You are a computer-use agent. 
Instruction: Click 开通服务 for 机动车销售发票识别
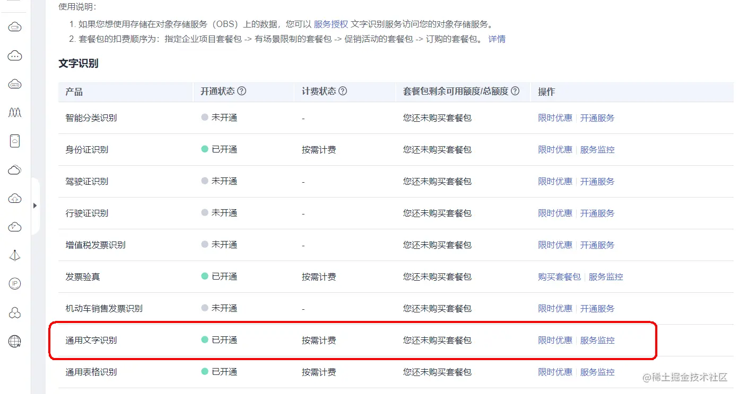[597, 309]
